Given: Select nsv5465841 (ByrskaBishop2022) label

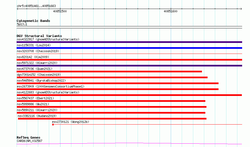Looking at the screenshot, I should [x=41, y=81].
